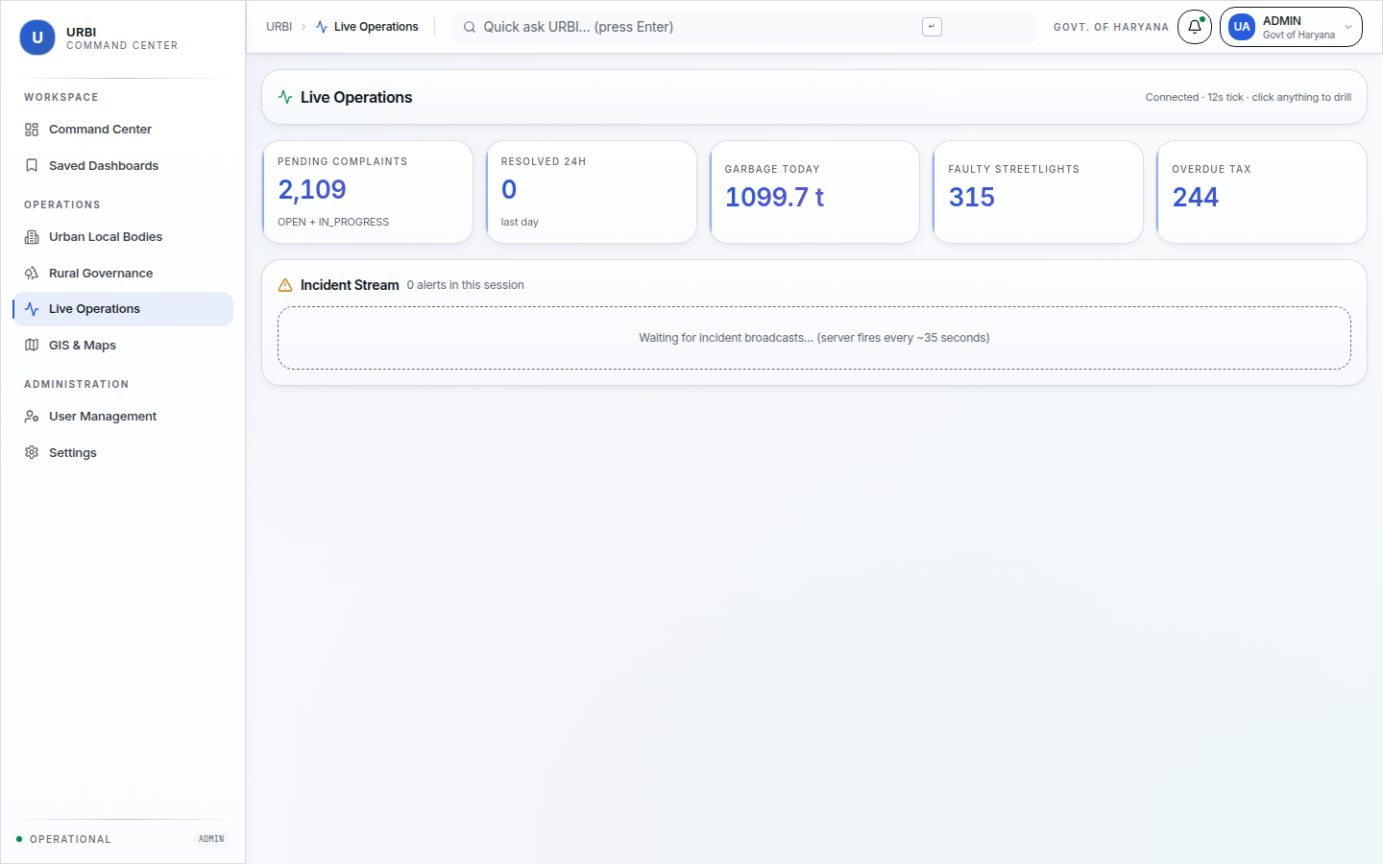Screen dimensions: 1383x864
Task: Click the waiting for incident broadcasts box
Action: click(814, 338)
